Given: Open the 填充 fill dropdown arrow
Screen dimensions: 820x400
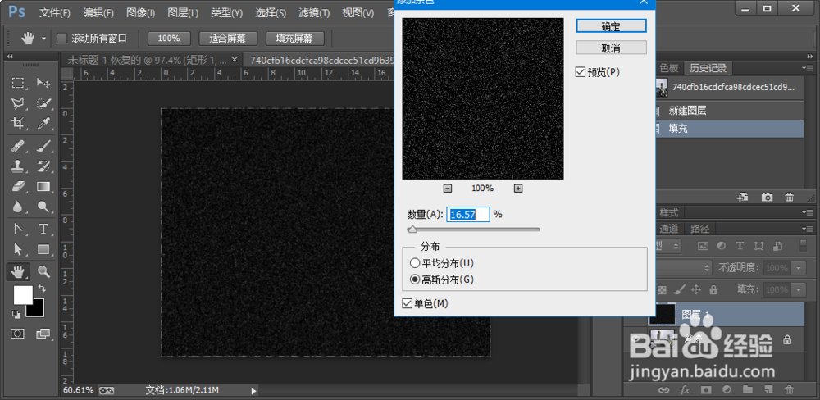Looking at the screenshot, I should click(x=799, y=289).
